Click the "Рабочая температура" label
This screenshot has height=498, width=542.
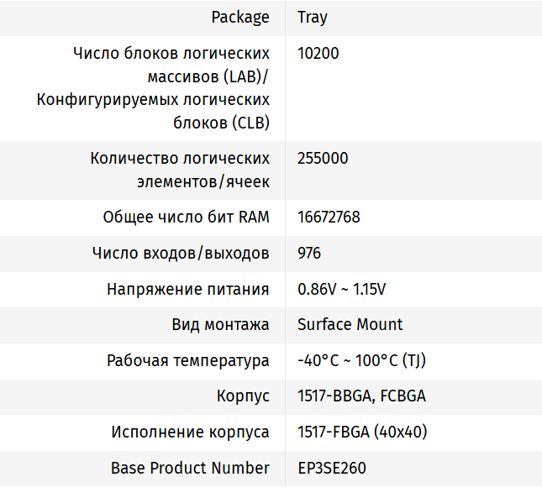(187, 361)
